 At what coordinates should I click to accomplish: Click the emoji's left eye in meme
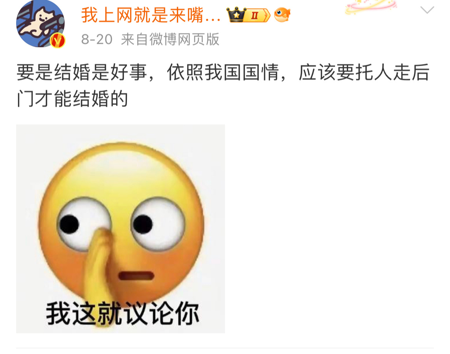[x=84, y=224]
